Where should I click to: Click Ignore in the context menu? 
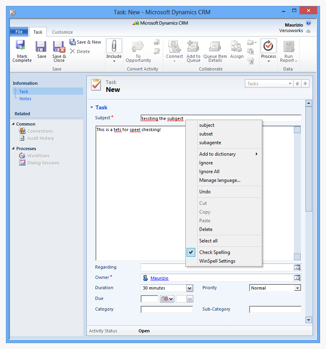click(x=223, y=163)
